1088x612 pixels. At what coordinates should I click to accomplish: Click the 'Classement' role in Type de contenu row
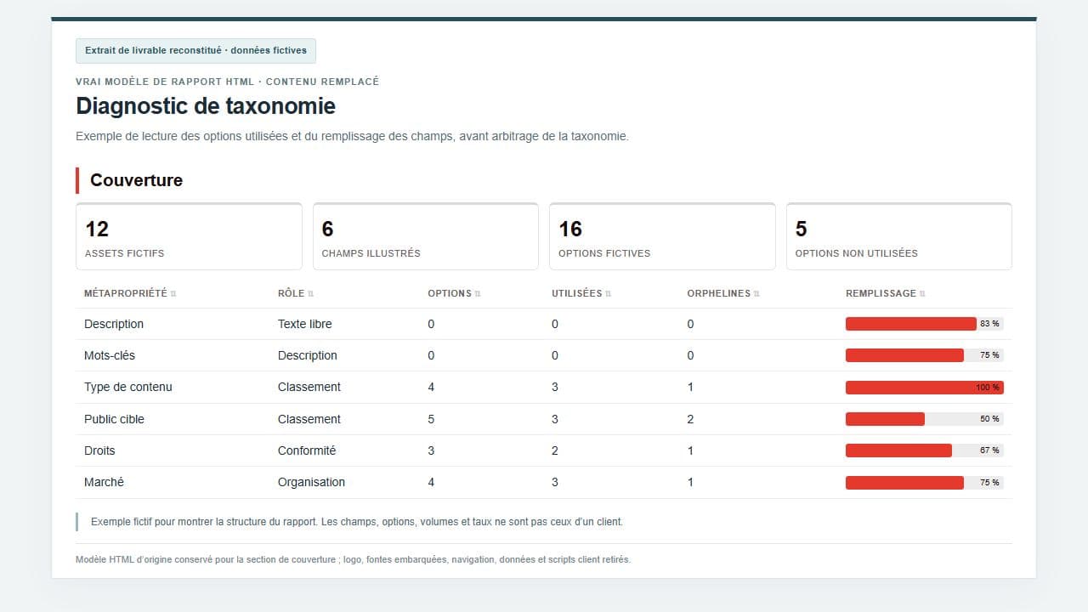pos(309,387)
